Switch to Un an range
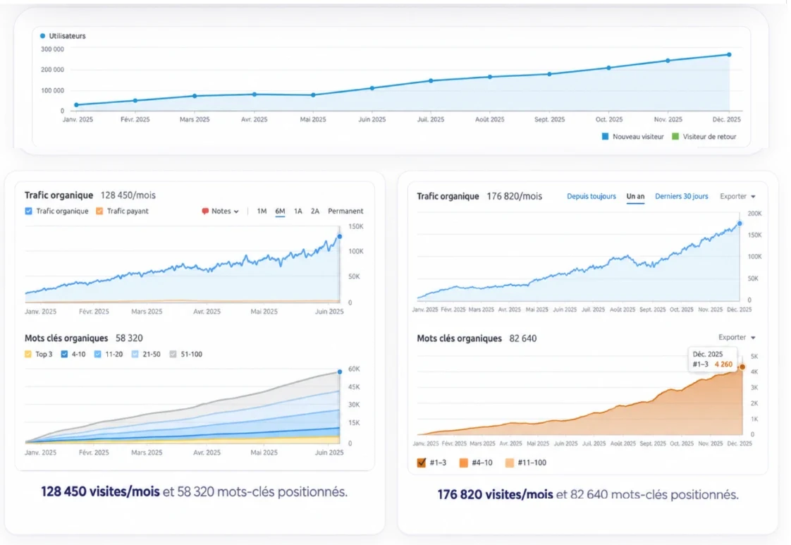Image resolution: width=791 pixels, height=545 pixels. (x=635, y=196)
